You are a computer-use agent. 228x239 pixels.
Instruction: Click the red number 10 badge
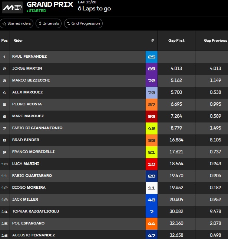(152, 164)
